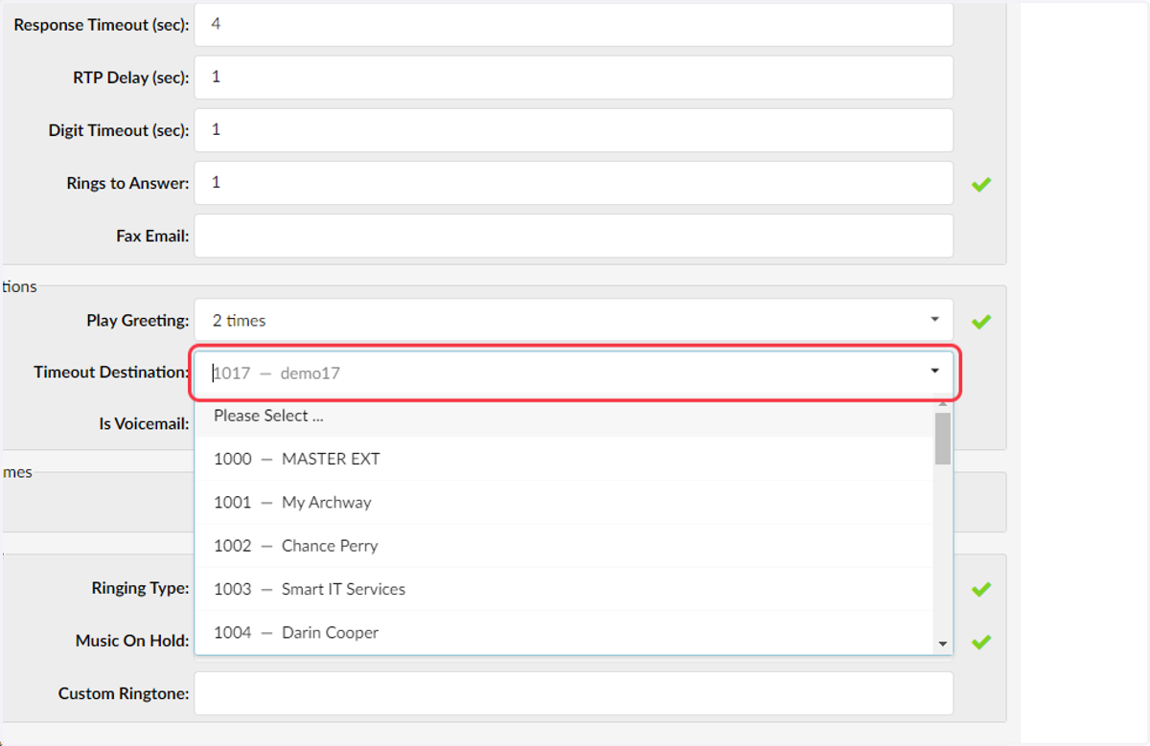The height and width of the screenshot is (746, 1150).
Task: Click the Digit Timeout input field
Action: pyautogui.click(x=573, y=129)
